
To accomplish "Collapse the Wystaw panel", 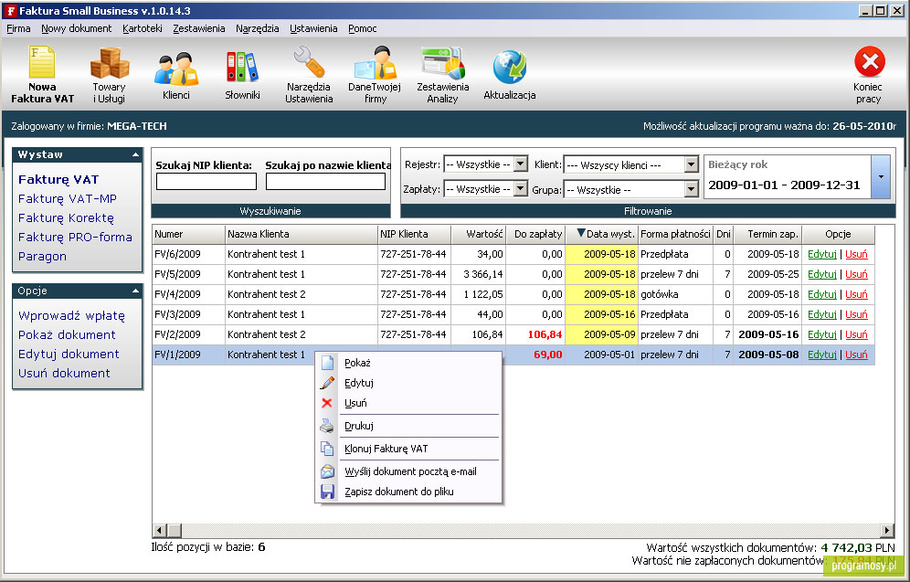I will 135,155.
